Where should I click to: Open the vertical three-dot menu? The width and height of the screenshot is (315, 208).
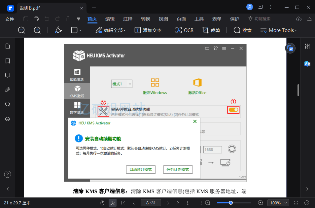(271, 7)
